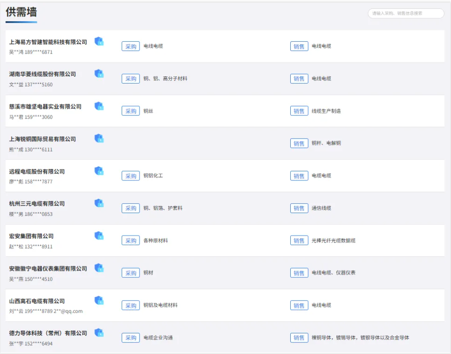This screenshot has height=354, width=451.
Task: Click 销售 tag in 山西离石电缆 row
Action: coord(299,305)
